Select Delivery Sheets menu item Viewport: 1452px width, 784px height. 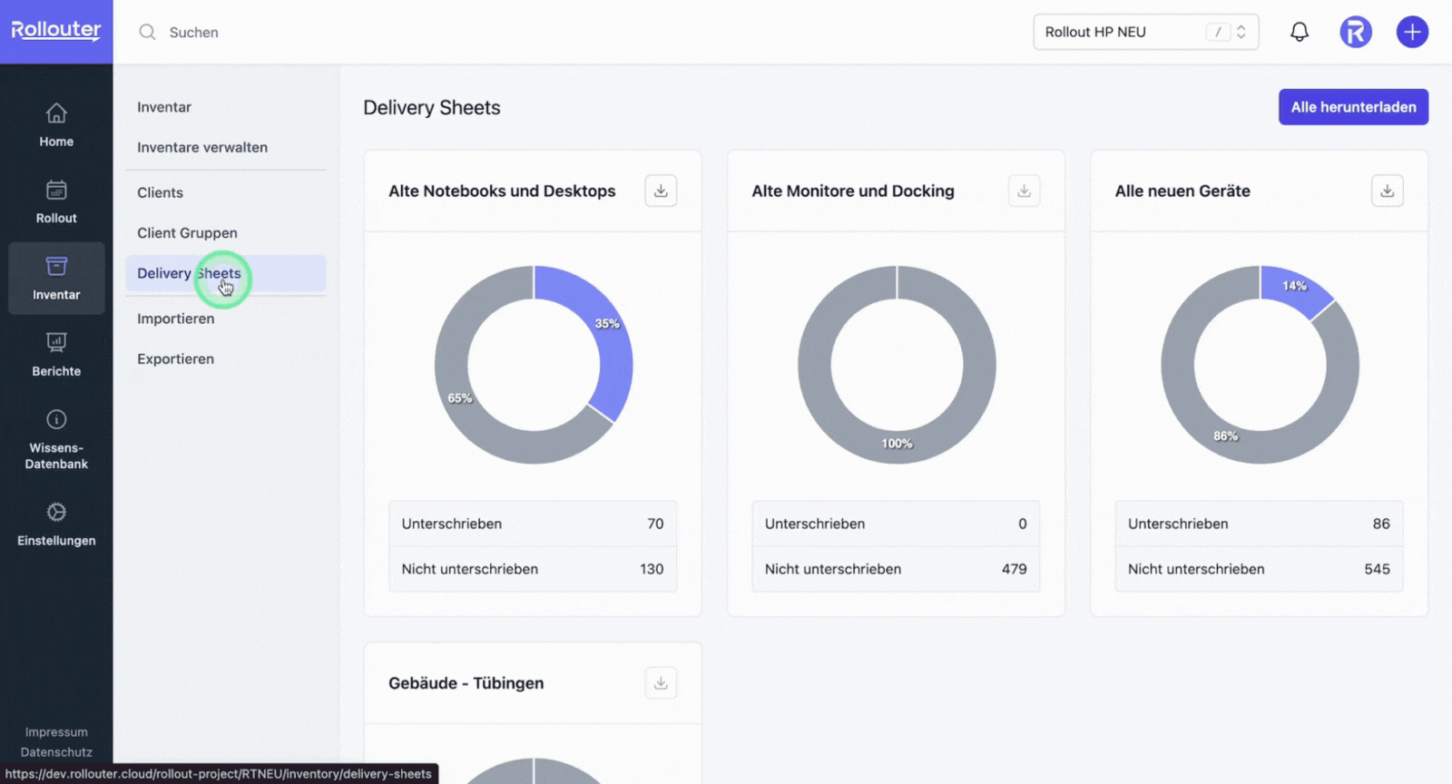pyautogui.click(x=225, y=273)
